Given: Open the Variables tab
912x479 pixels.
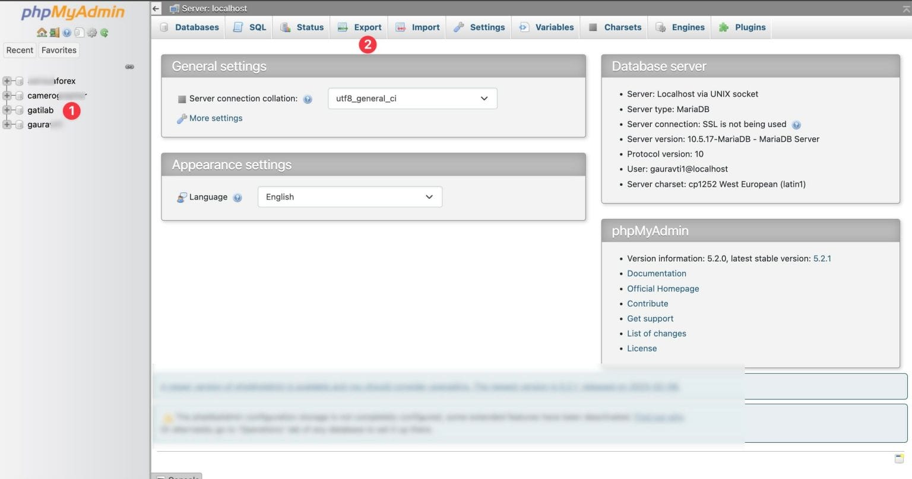Looking at the screenshot, I should click(x=545, y=27).
